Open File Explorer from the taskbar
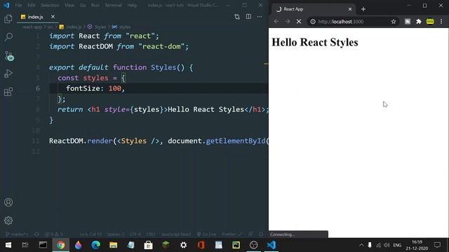Image resolution: width=449 pixels, height=252 pixels. 113,245
